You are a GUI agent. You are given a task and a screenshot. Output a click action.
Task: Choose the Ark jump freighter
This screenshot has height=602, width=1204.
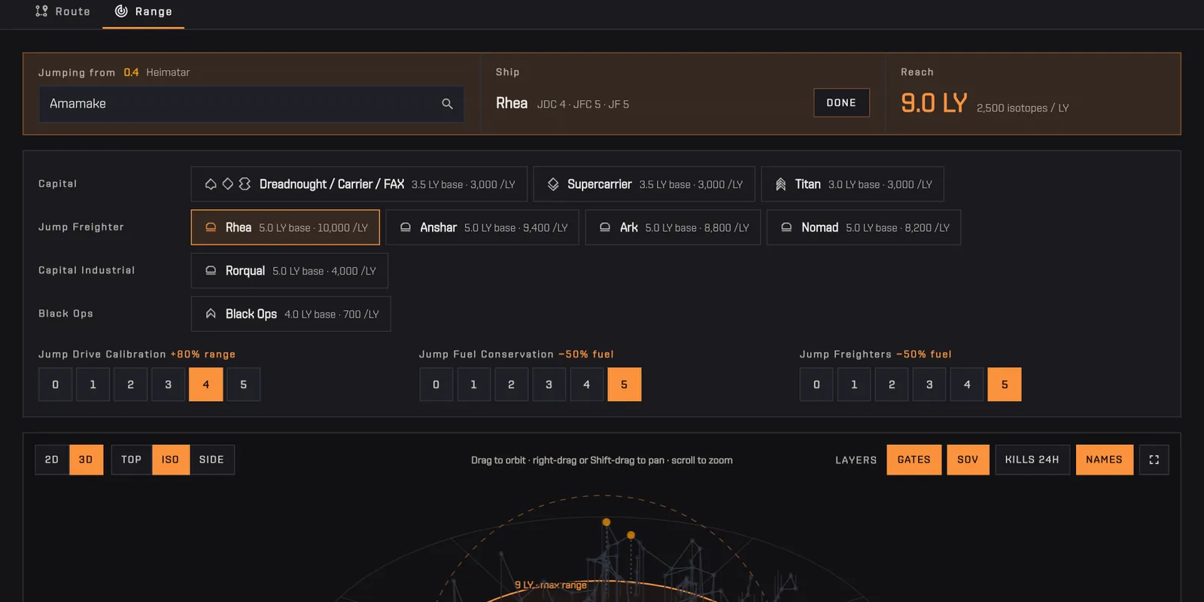click(x=673, y=227)
